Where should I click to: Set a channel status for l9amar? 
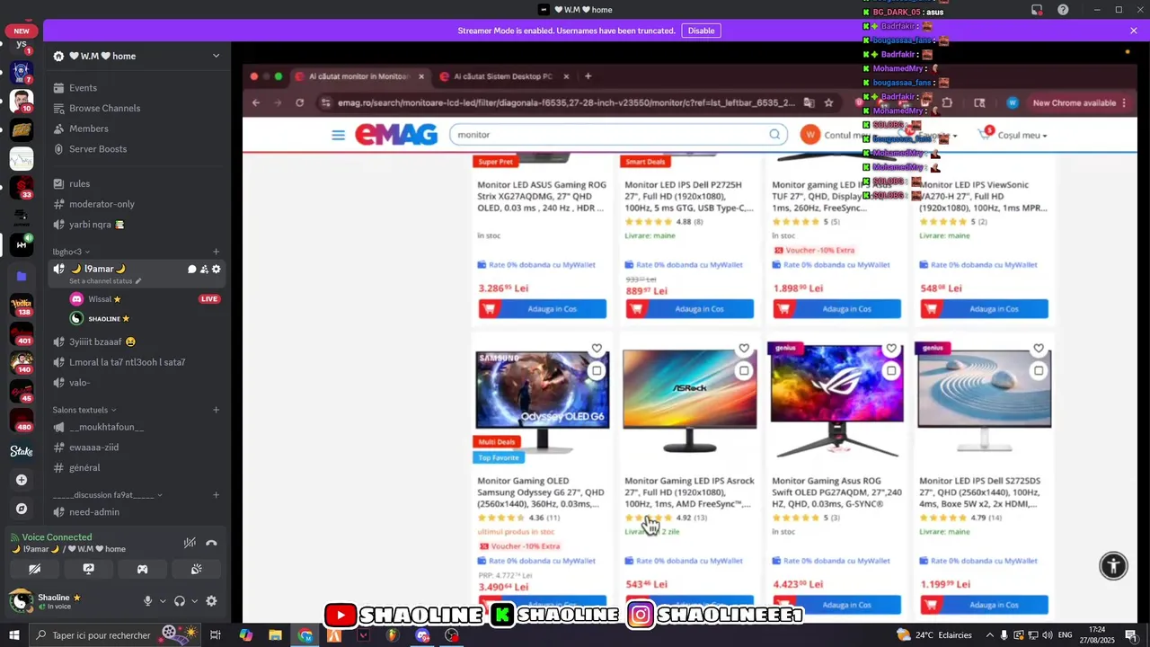tap(105, 281)
